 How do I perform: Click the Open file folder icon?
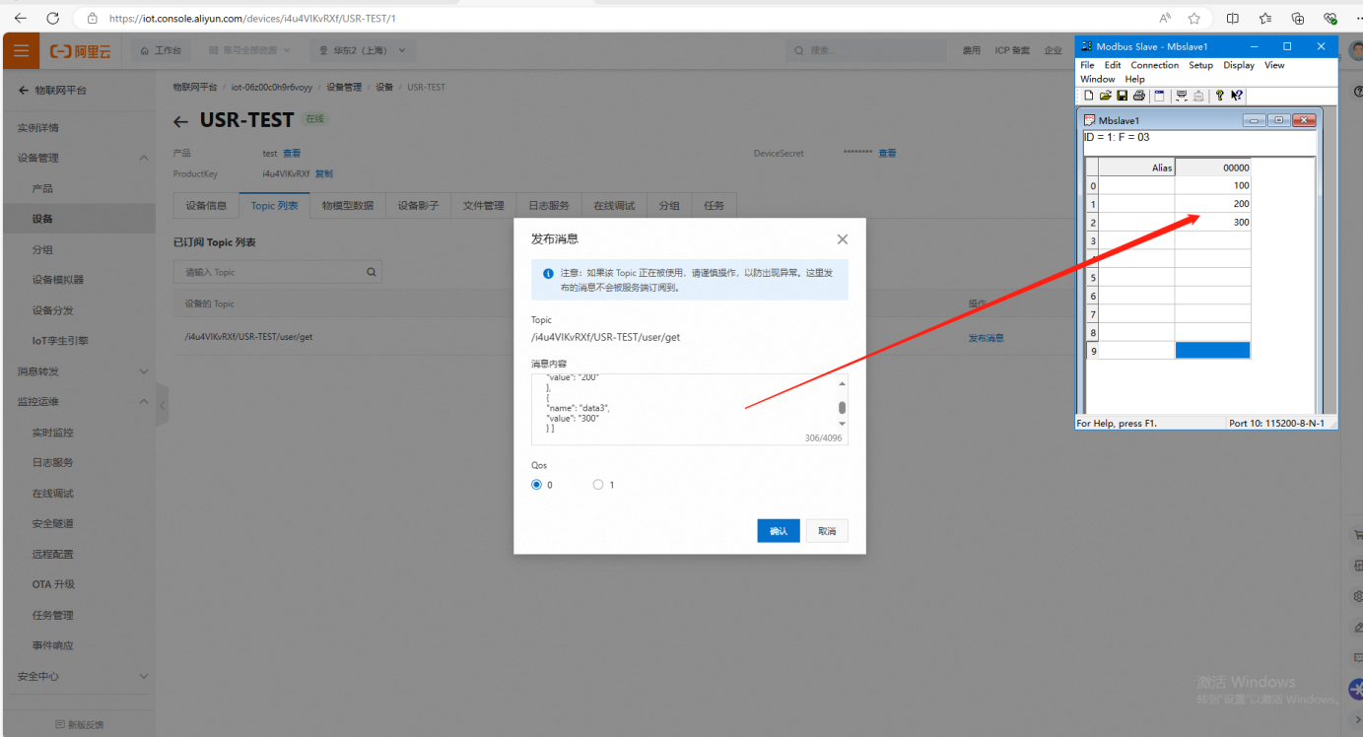pos(1106,96)
